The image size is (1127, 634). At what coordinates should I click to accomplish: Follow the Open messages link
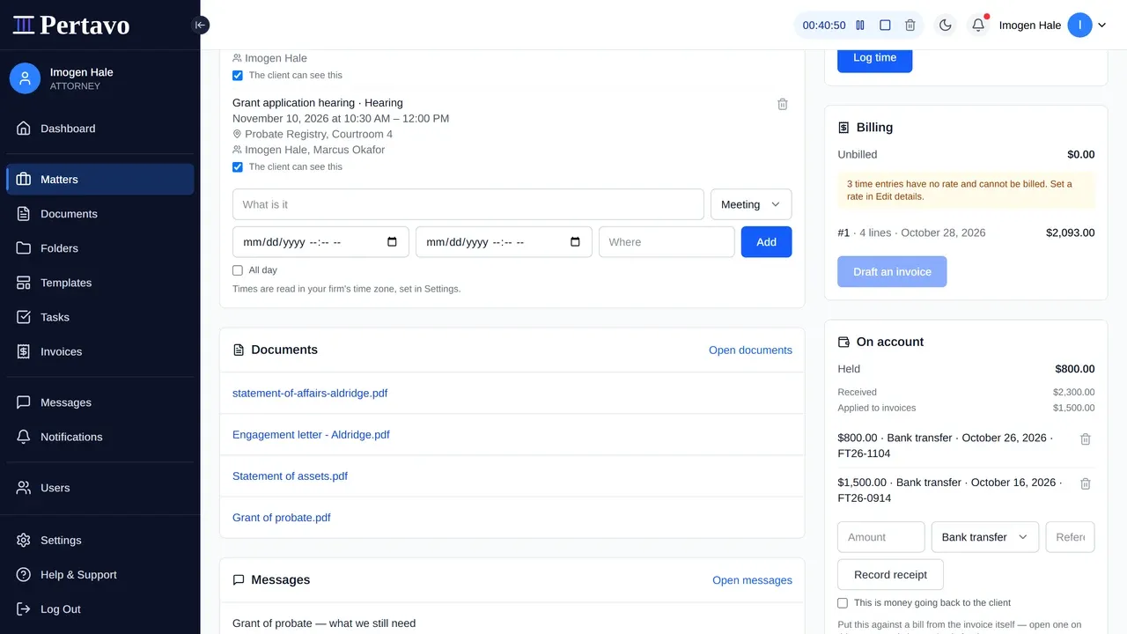coord(752,580)
